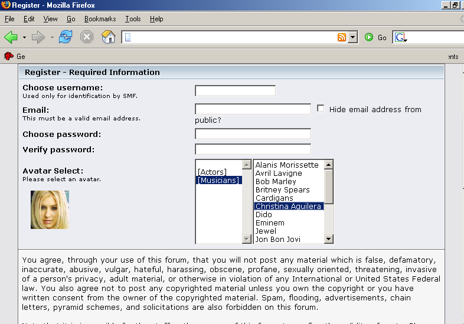Select Bob Marley in avatar list
Image resolution: width=464 pixels, height=324 pixels.
(x=289, y=181)
